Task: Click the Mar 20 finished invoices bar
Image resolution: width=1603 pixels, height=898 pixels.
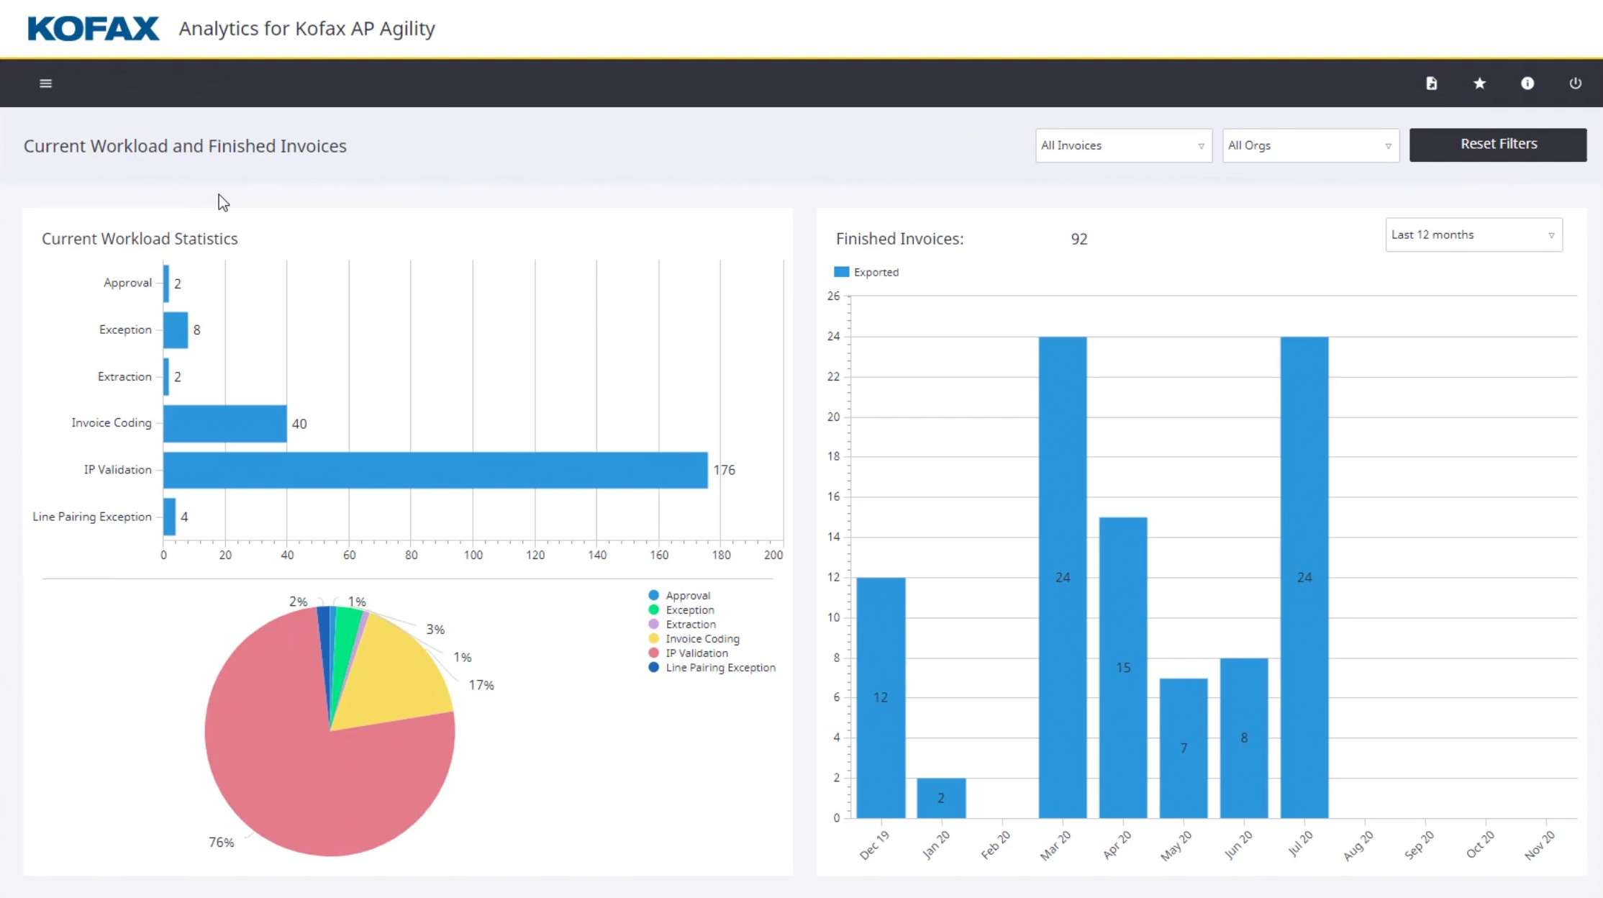Action: 1062,576
